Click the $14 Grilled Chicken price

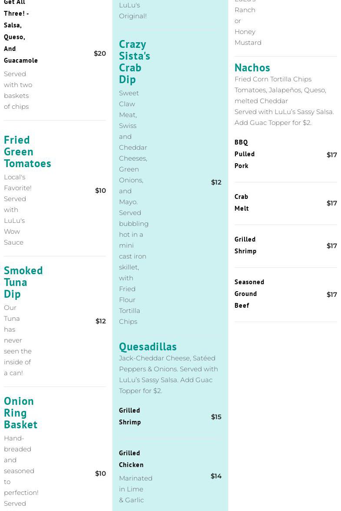click(x=216, y=476)
